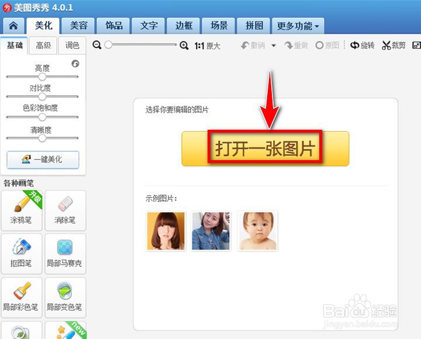Select the 局部马赛克 mosaic tool
The width and height of the screenshot is (421, 339).
coord(65,254)
